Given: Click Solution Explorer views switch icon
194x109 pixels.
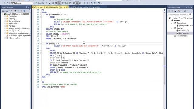Looking at the screenshot, I should pyautogui.click(x=179, y=11).
